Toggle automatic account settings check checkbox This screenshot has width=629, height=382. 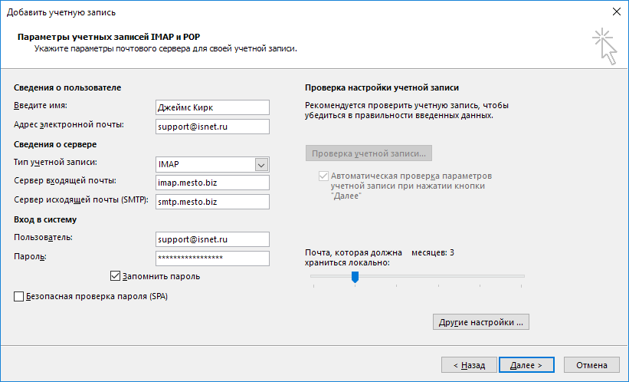pyautogui.click(x=323, y=176)
